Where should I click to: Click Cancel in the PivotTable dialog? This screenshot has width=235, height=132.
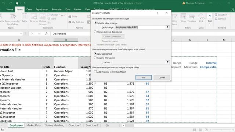coord(162,77)
